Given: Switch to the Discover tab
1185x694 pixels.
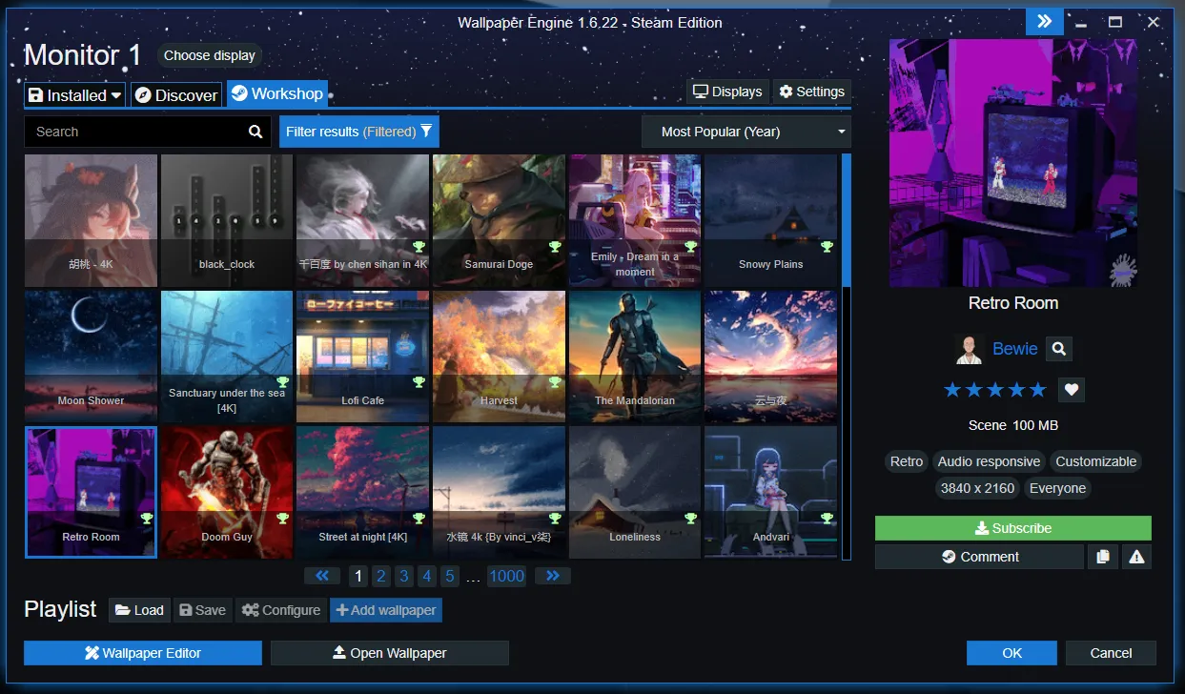Looking at the screenshot, I should coord(175,95).
